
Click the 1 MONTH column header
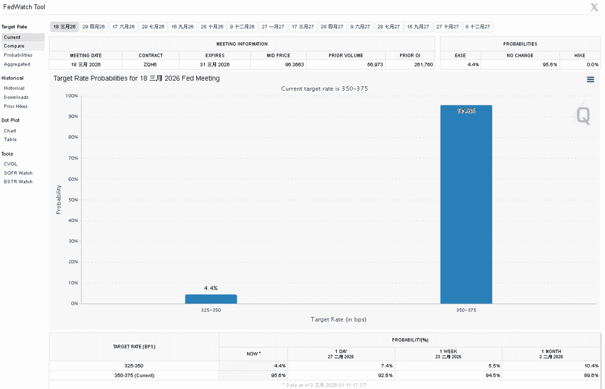(551, 354)
